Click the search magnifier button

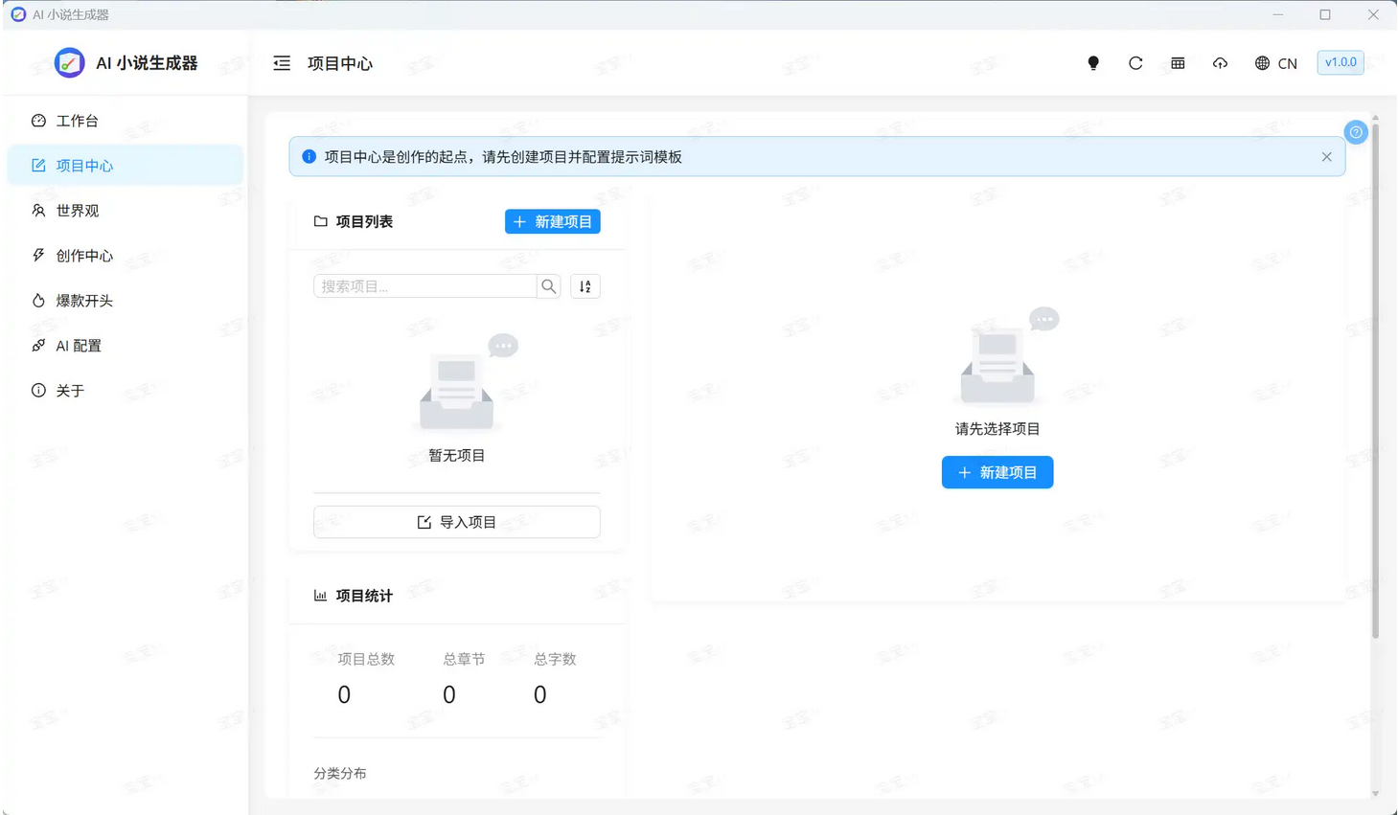(x=549, y=286)
